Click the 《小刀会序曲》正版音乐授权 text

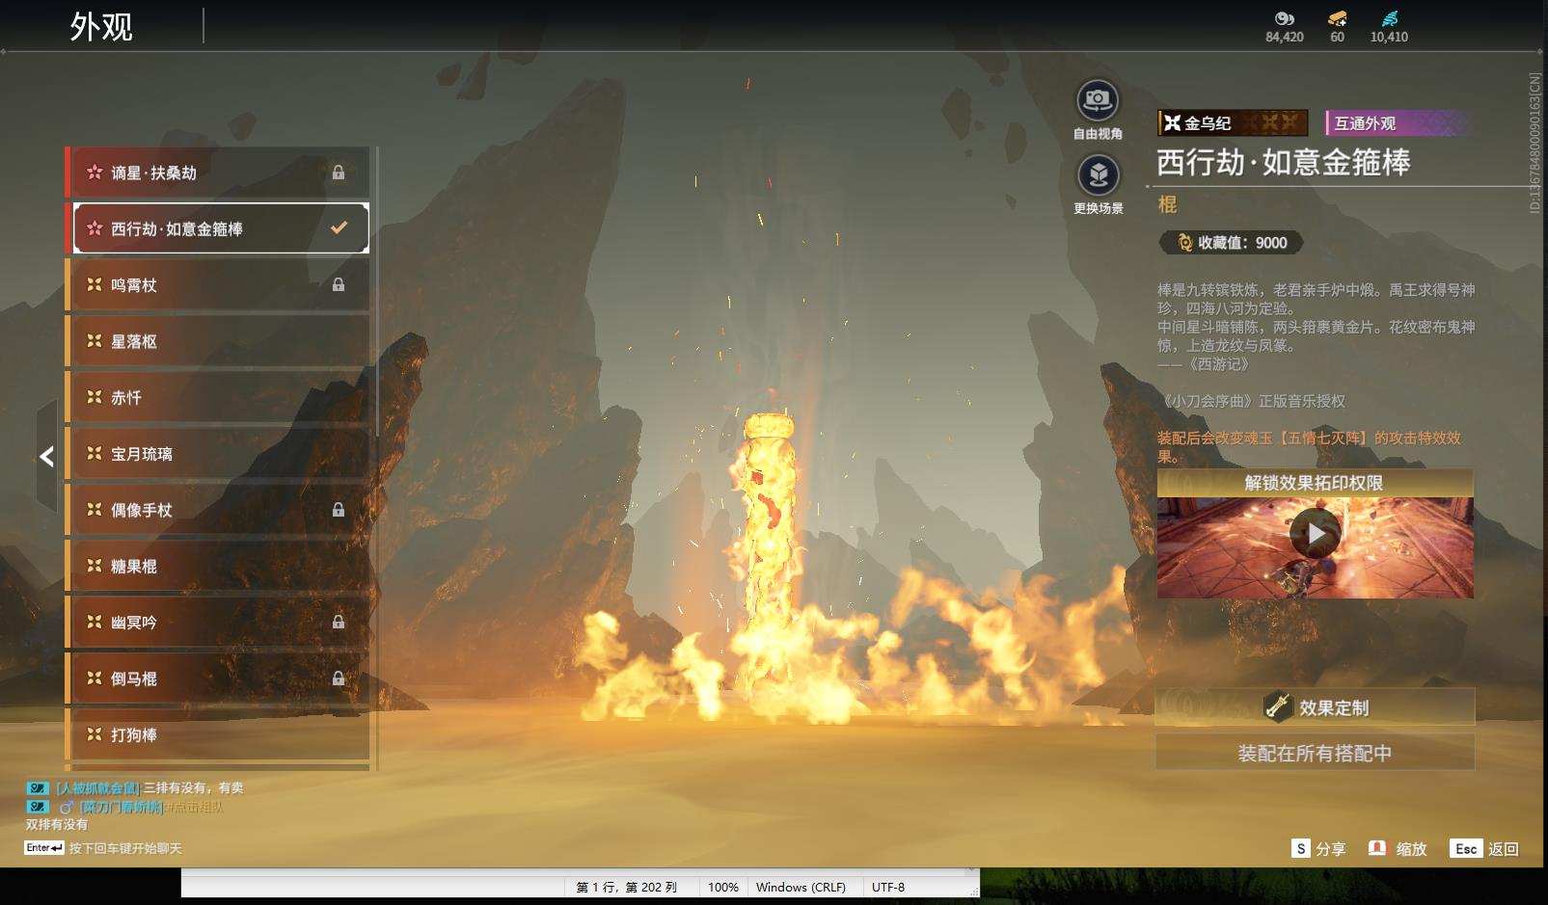(x=1252, y=401)
